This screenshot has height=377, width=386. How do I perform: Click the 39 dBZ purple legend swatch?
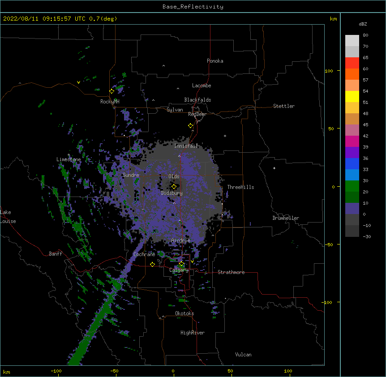352,152
